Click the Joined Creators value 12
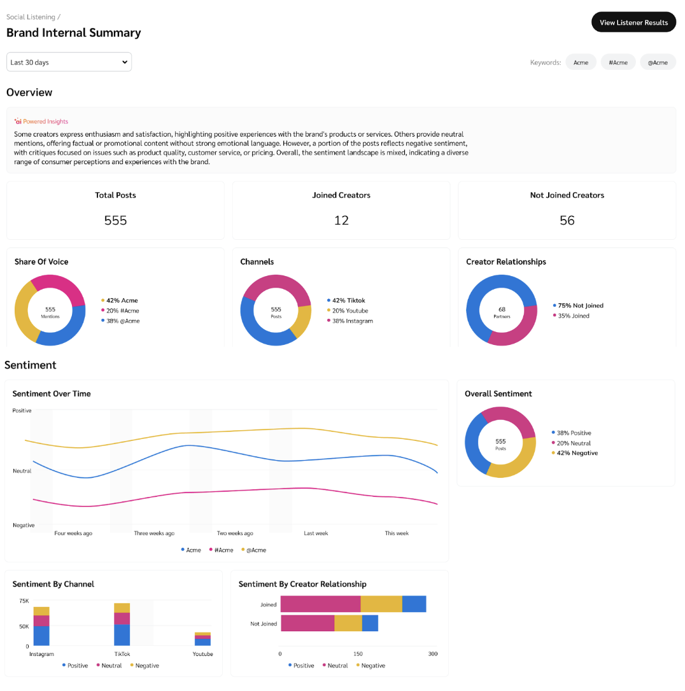This screenshot has width=685, height=691. coord(341,220)
